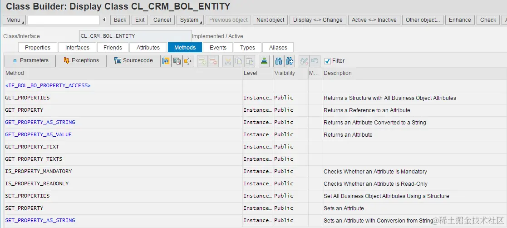The height and width of the screenshot is (228, 507).
Task: Switch to the Types tab
Action: 247,48
